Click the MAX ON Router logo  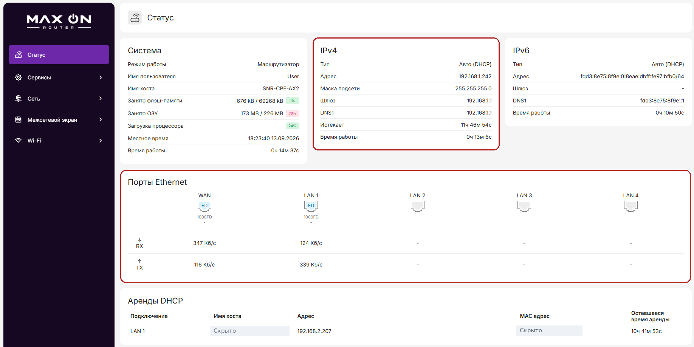point(59,22)
